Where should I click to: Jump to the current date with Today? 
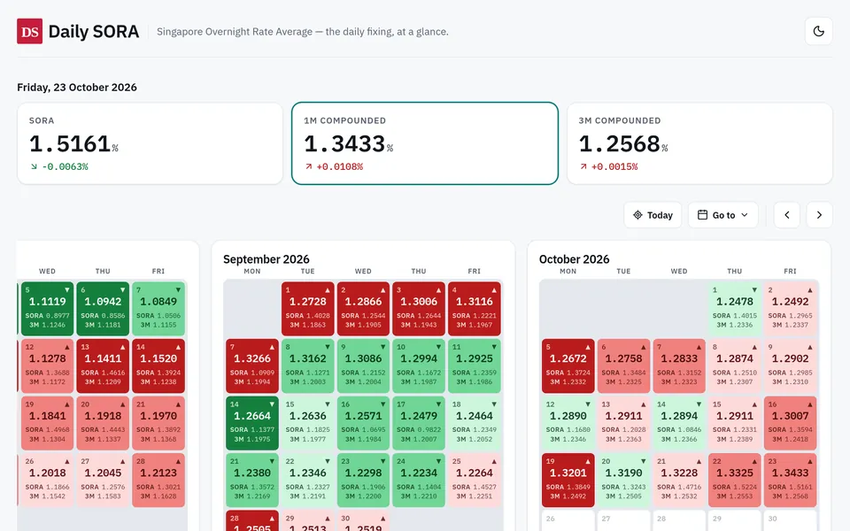[x=653, y=215]
